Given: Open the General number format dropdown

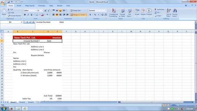Looking at the screenshot, I should [106, 10].
